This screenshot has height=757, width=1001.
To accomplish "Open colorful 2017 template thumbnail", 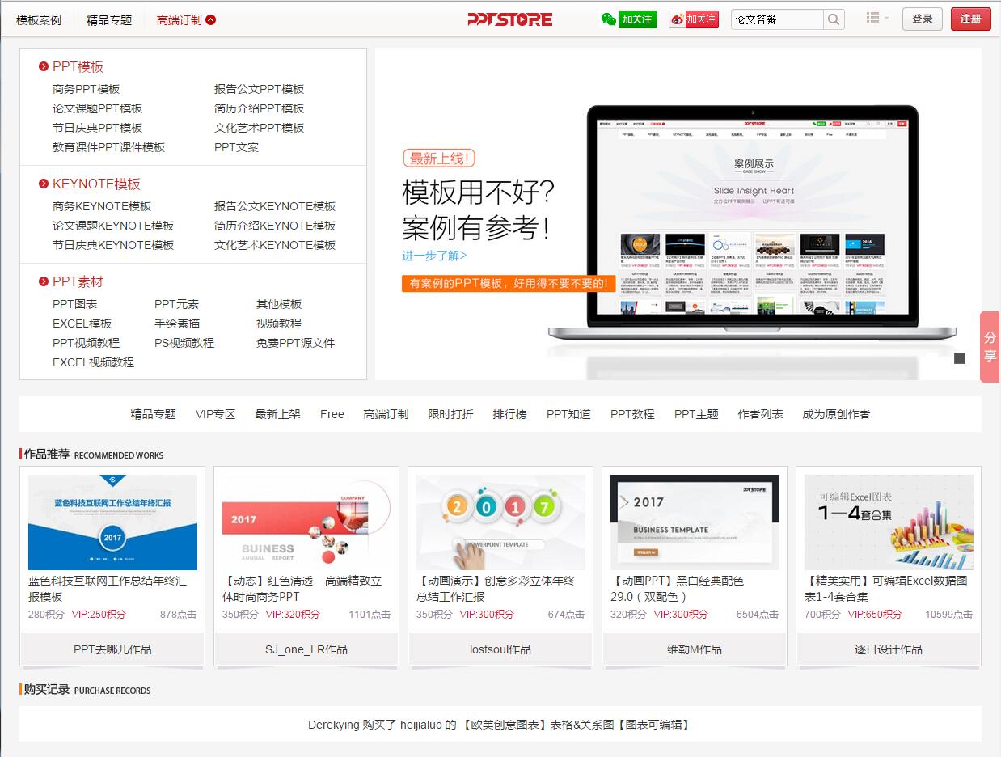I will point(500,522).
